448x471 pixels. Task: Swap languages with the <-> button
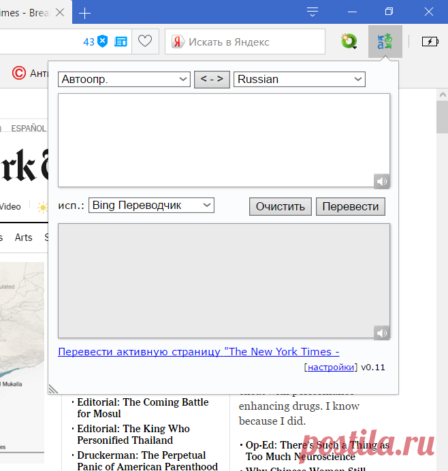[212, 80]
